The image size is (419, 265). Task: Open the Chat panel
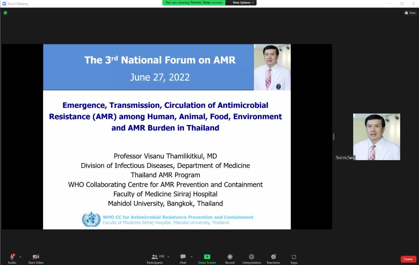(x=183, y=257)
